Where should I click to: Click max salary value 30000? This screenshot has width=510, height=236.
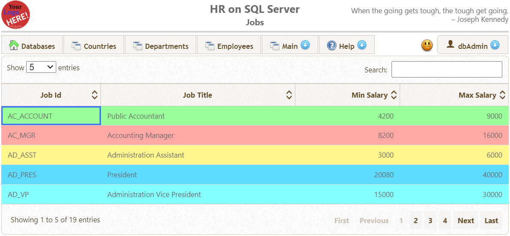[492, 194]
